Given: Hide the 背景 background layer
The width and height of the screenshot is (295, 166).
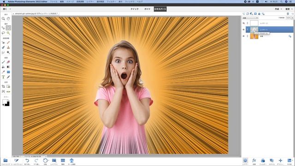Looking at the screenshot, I should click(244, 36).
